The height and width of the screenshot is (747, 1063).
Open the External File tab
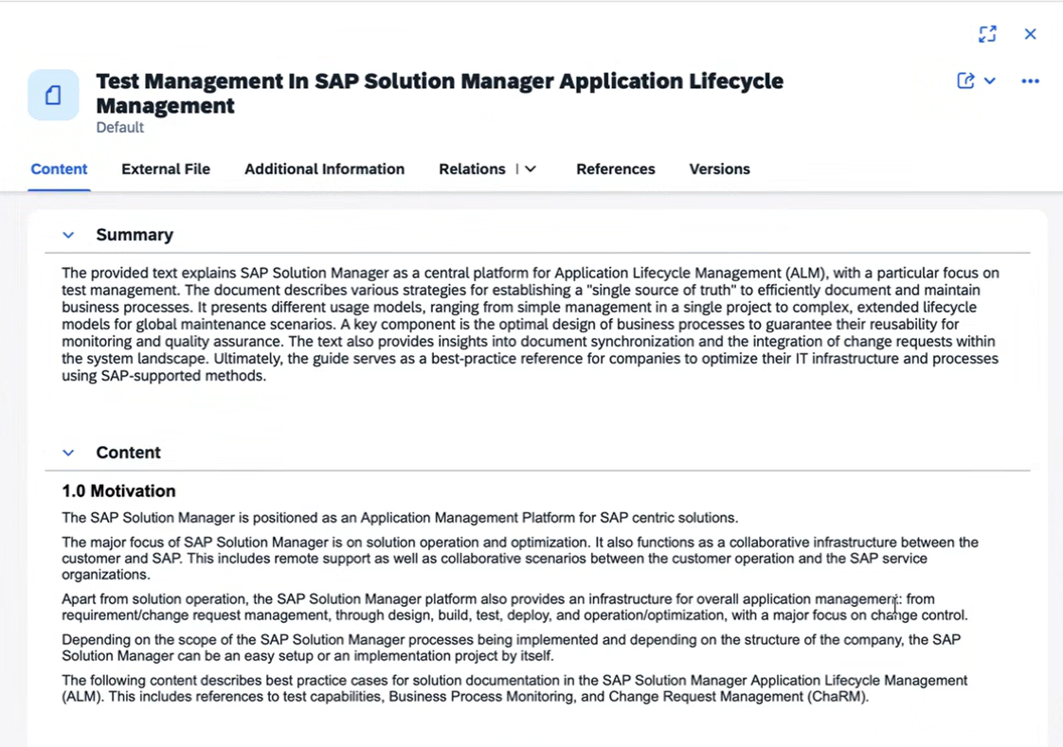pos(166,169)
